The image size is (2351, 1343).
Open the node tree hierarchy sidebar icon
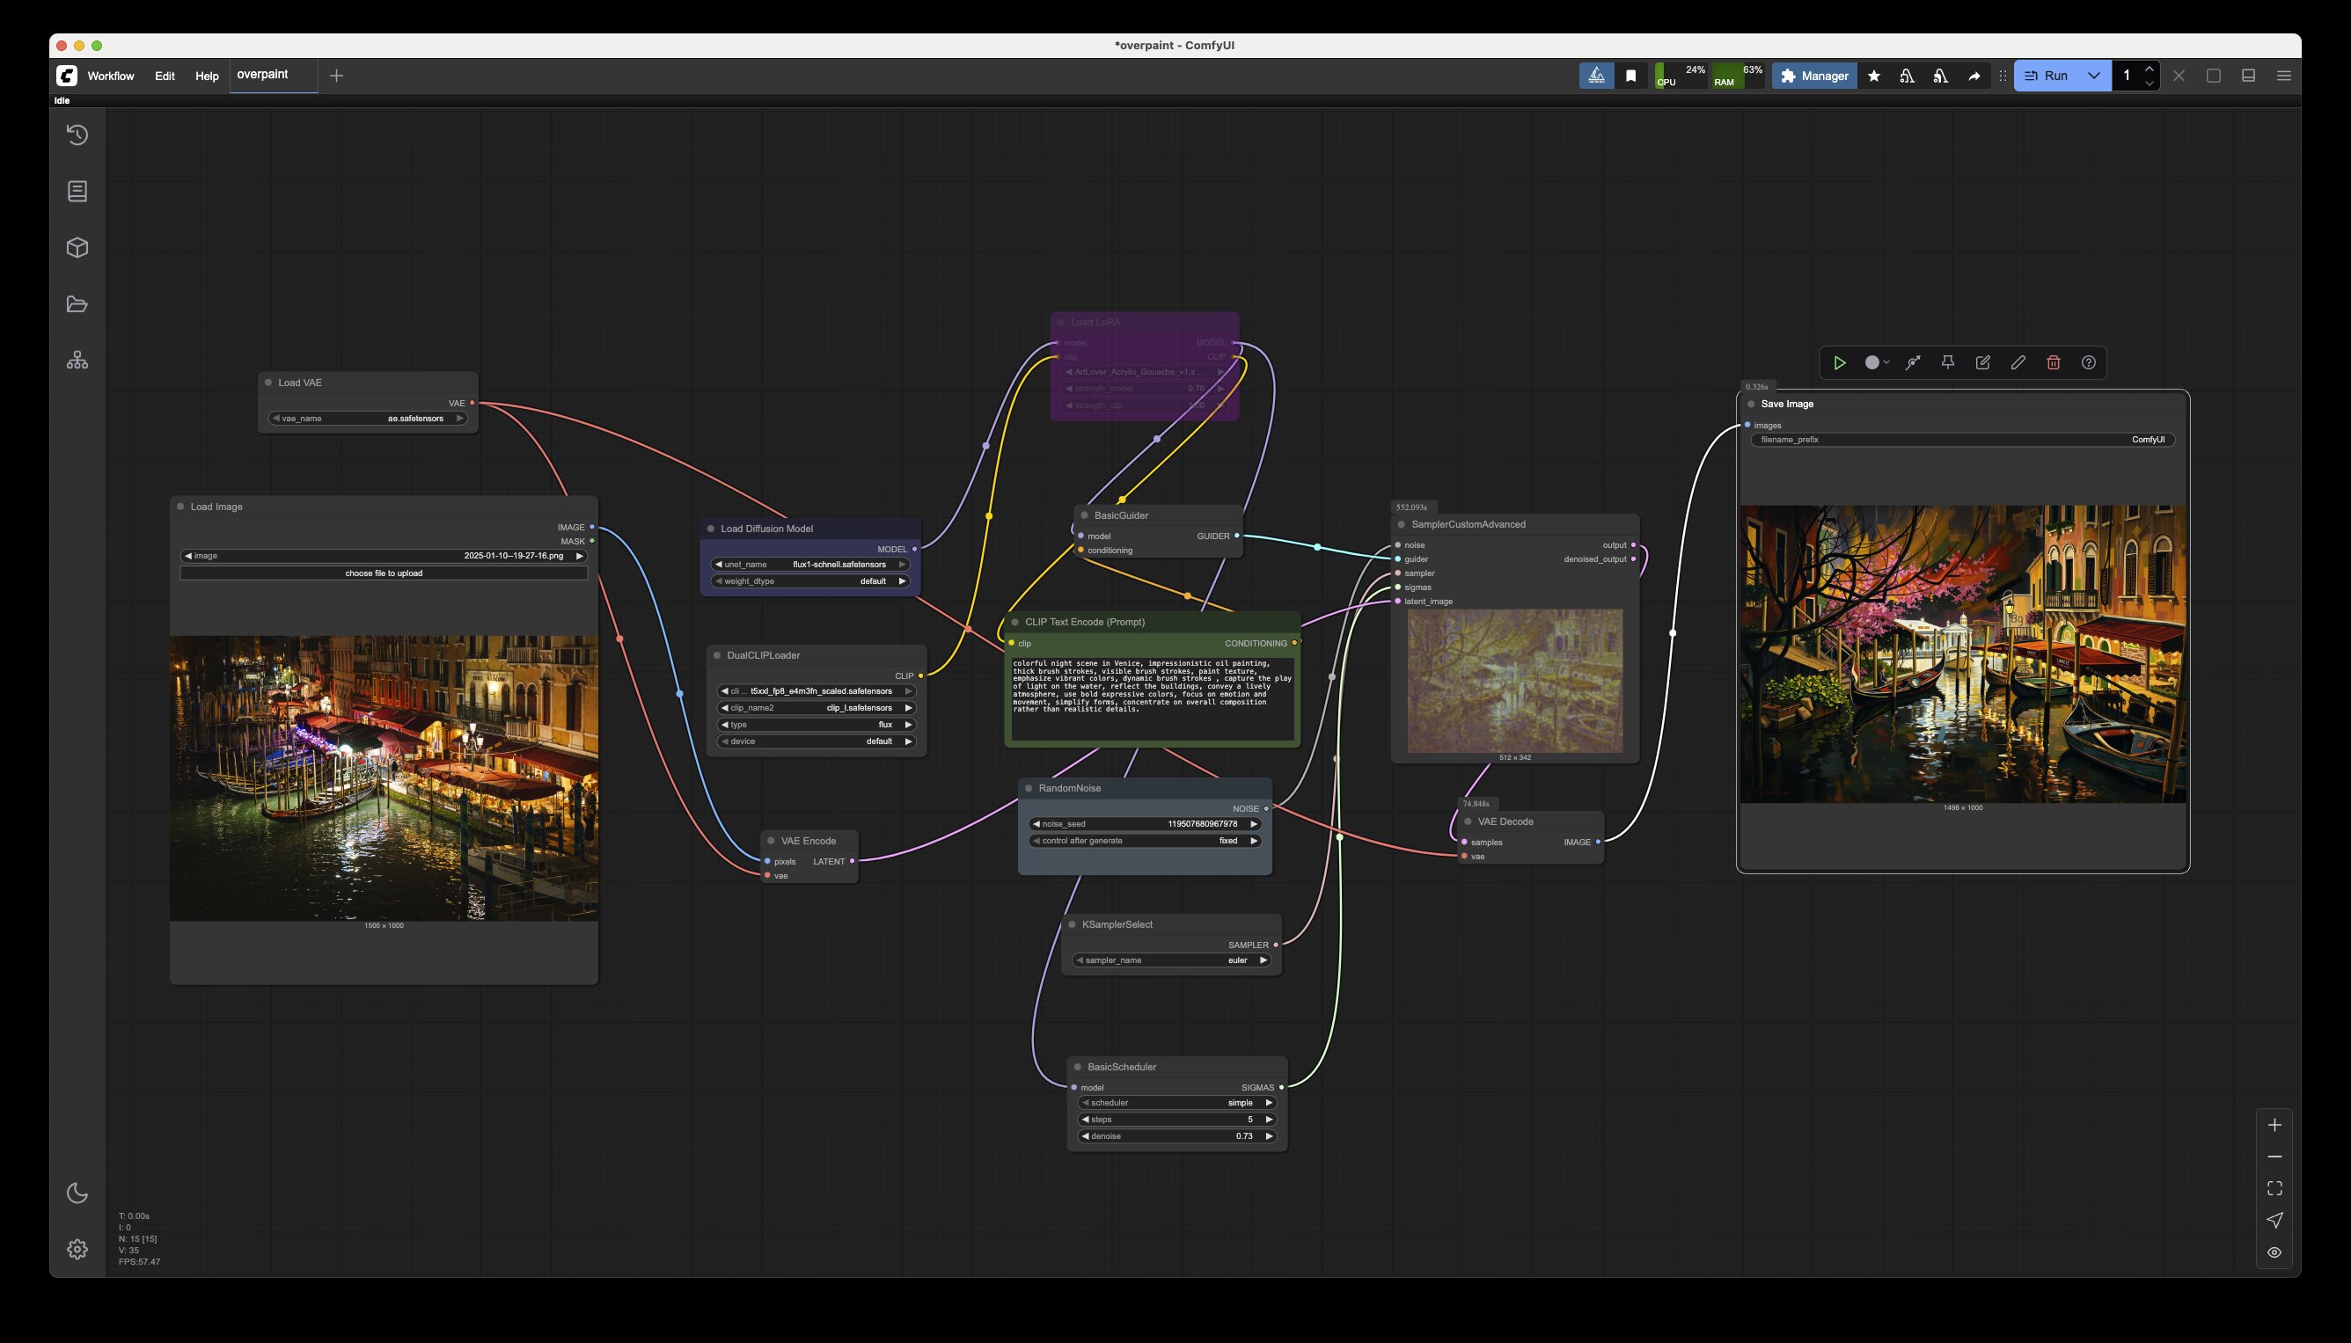77,361
